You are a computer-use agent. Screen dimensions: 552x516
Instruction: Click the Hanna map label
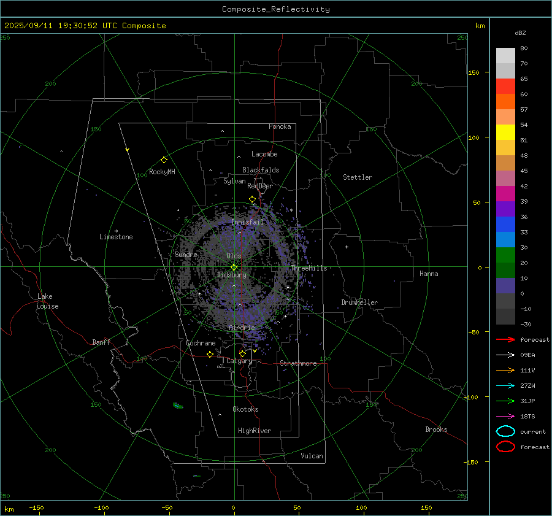coord(429,274)
